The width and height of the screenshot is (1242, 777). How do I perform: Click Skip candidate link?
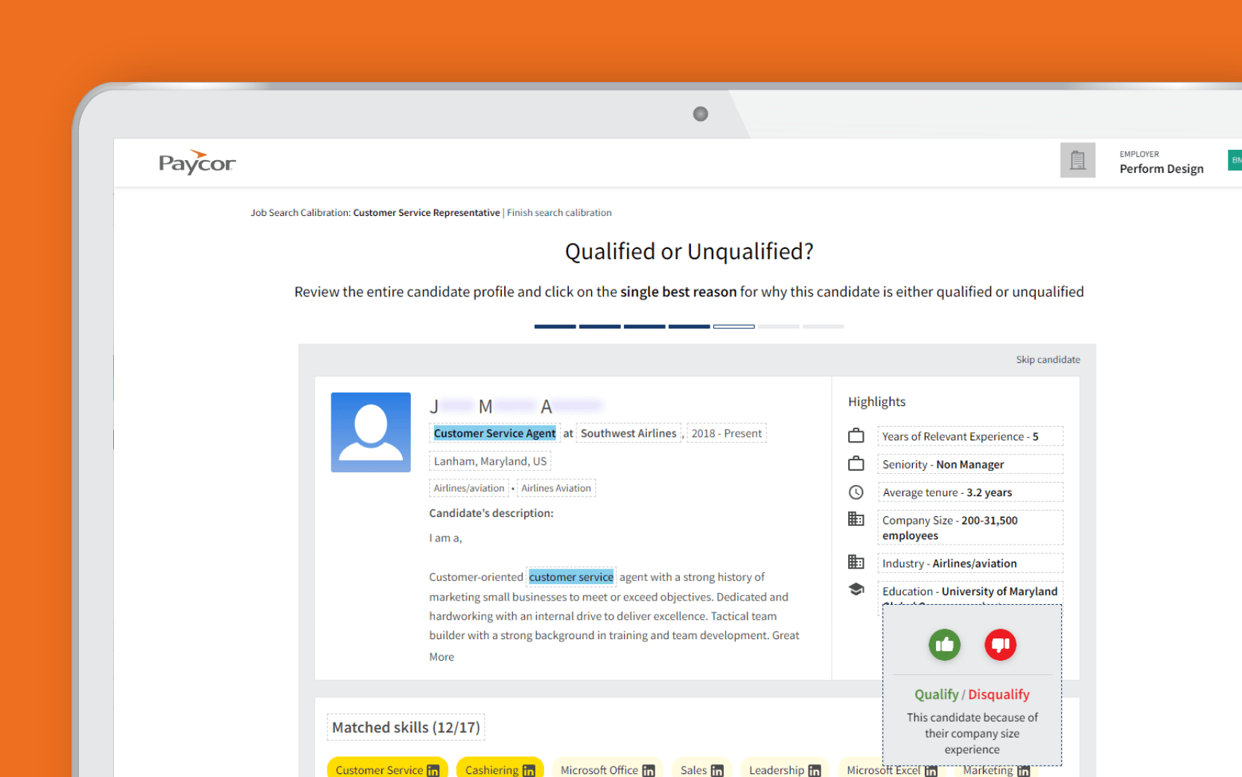point(1048,359)
